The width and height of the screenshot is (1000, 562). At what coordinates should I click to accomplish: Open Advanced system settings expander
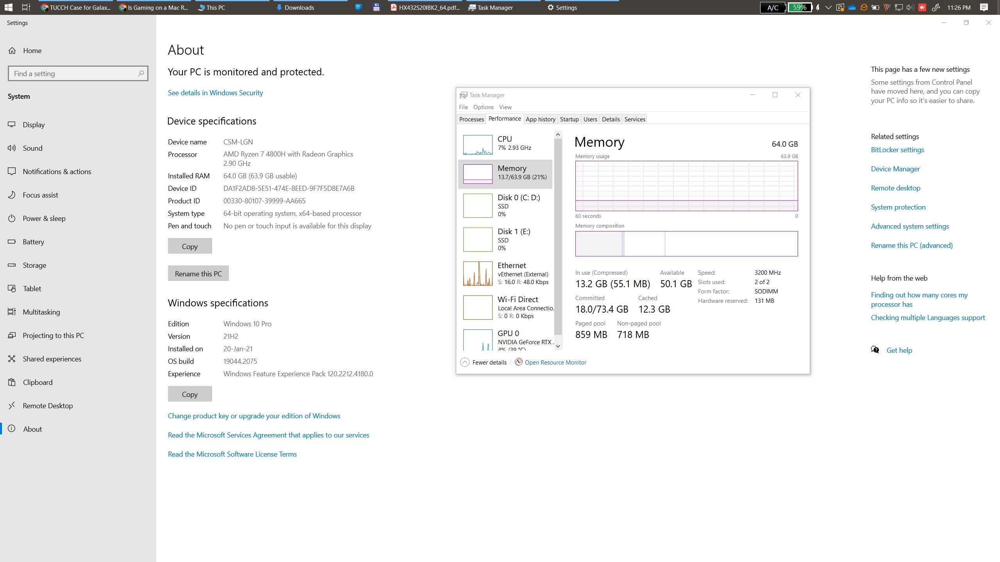pos(909,226)
